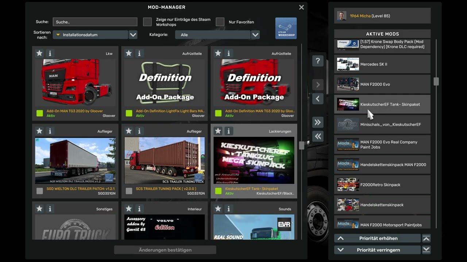Image resolution: width=467 pixels, height=262 pixels.
Task: Activate all mods with double right arrow
Action: point(318,122)
